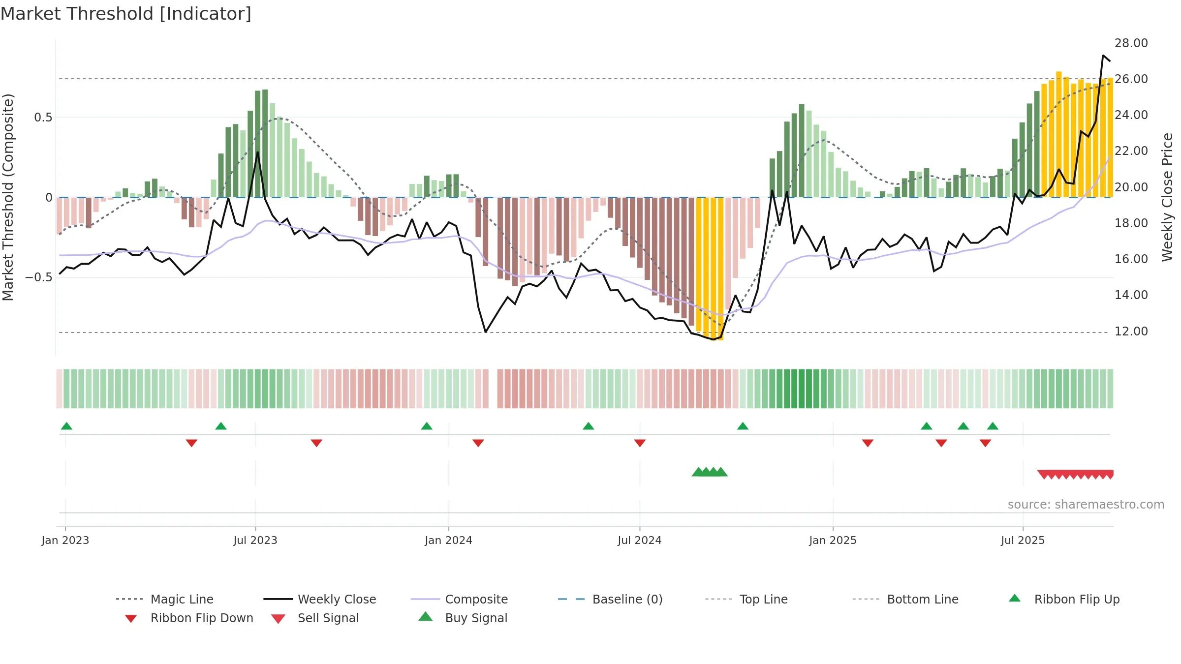Click the ribbon flip down marker around May 2023

pos(191,443)
